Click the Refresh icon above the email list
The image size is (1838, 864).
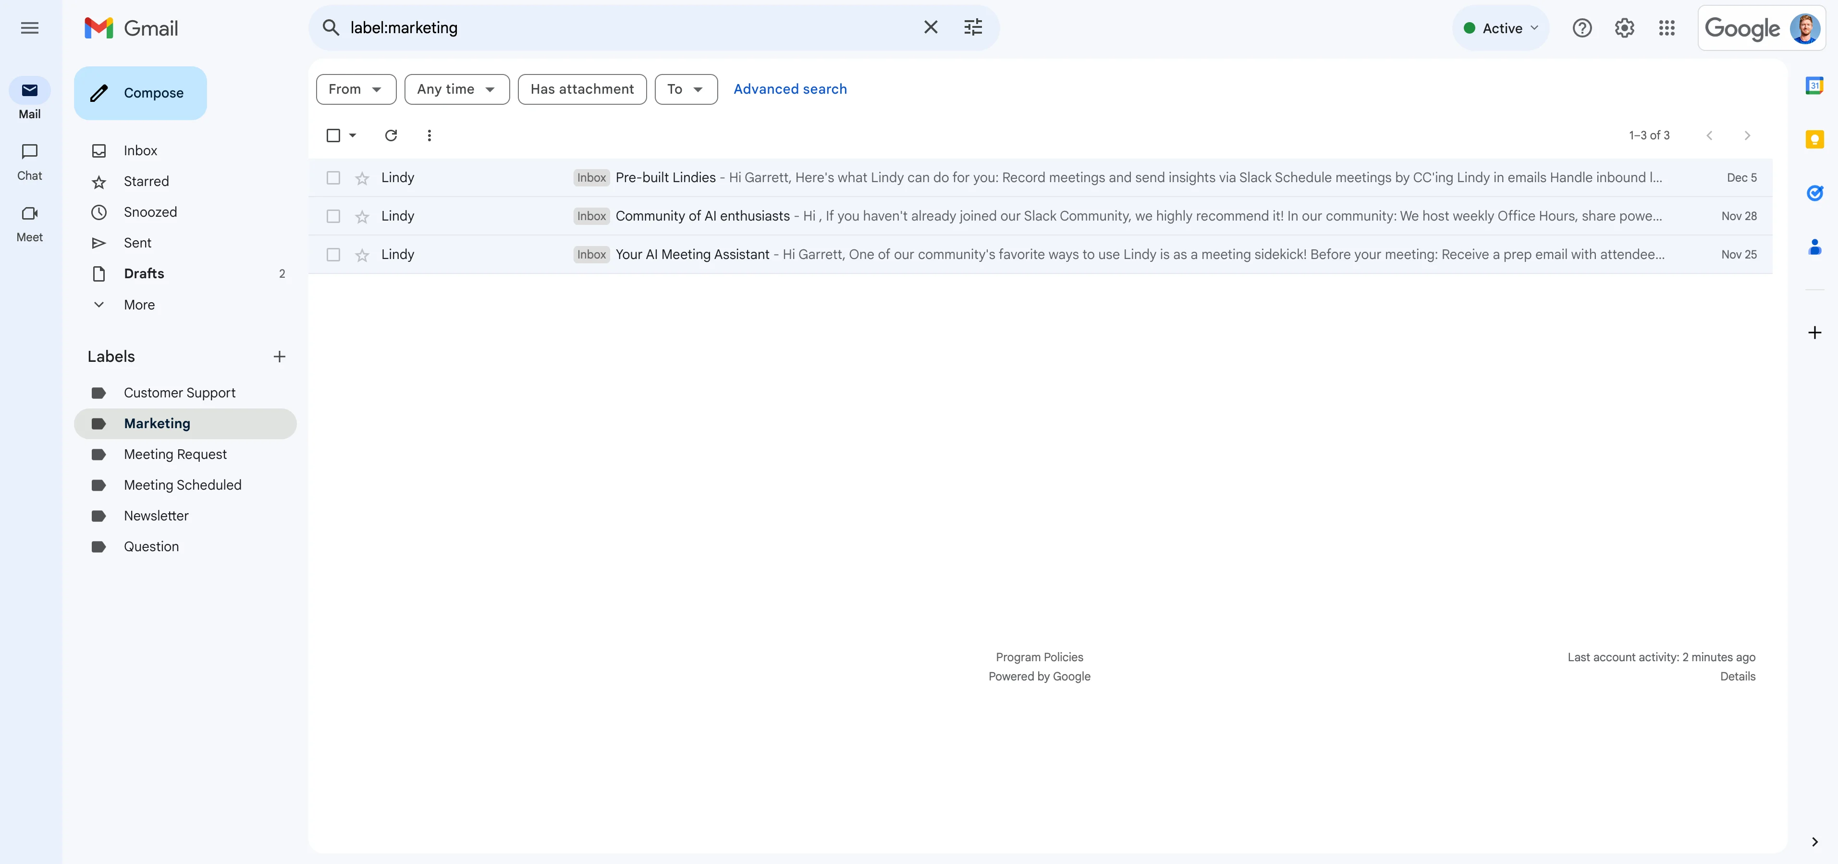click(x=391, y=136)
